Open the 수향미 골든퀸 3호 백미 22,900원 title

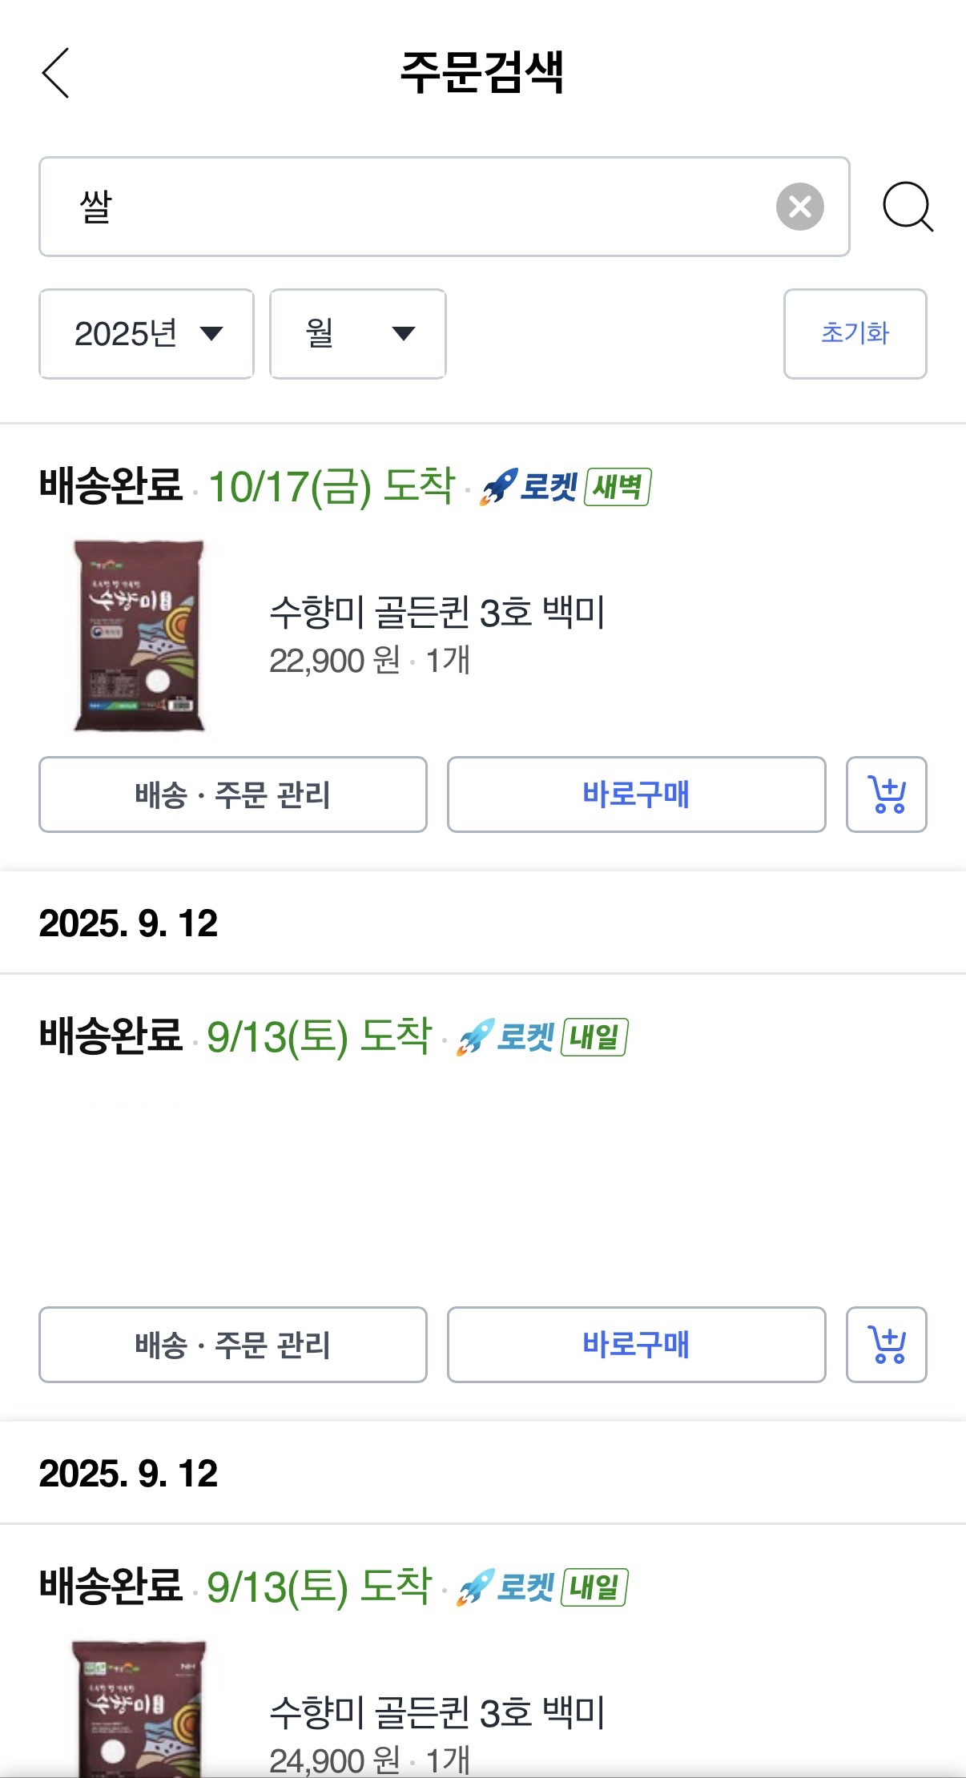coord(437,613)
